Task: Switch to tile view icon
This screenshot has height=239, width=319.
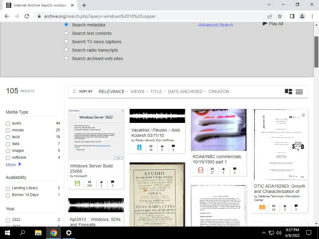Action: [x=288, y=92]
